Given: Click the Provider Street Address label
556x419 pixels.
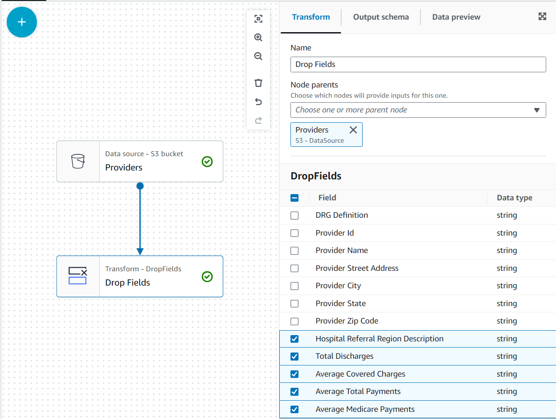Looking at the screenshot, I should pyautogui.click(x=357, y=268).
